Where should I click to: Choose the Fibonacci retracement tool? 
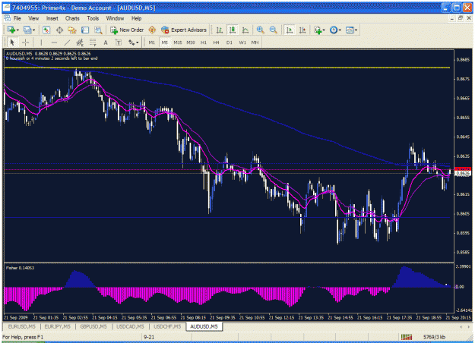(93, 42)
